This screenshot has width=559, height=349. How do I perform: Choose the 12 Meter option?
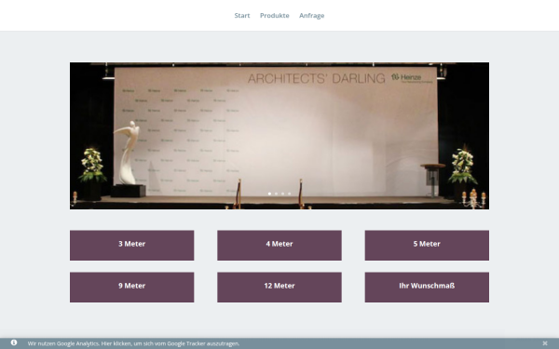[x=279, y=288]
